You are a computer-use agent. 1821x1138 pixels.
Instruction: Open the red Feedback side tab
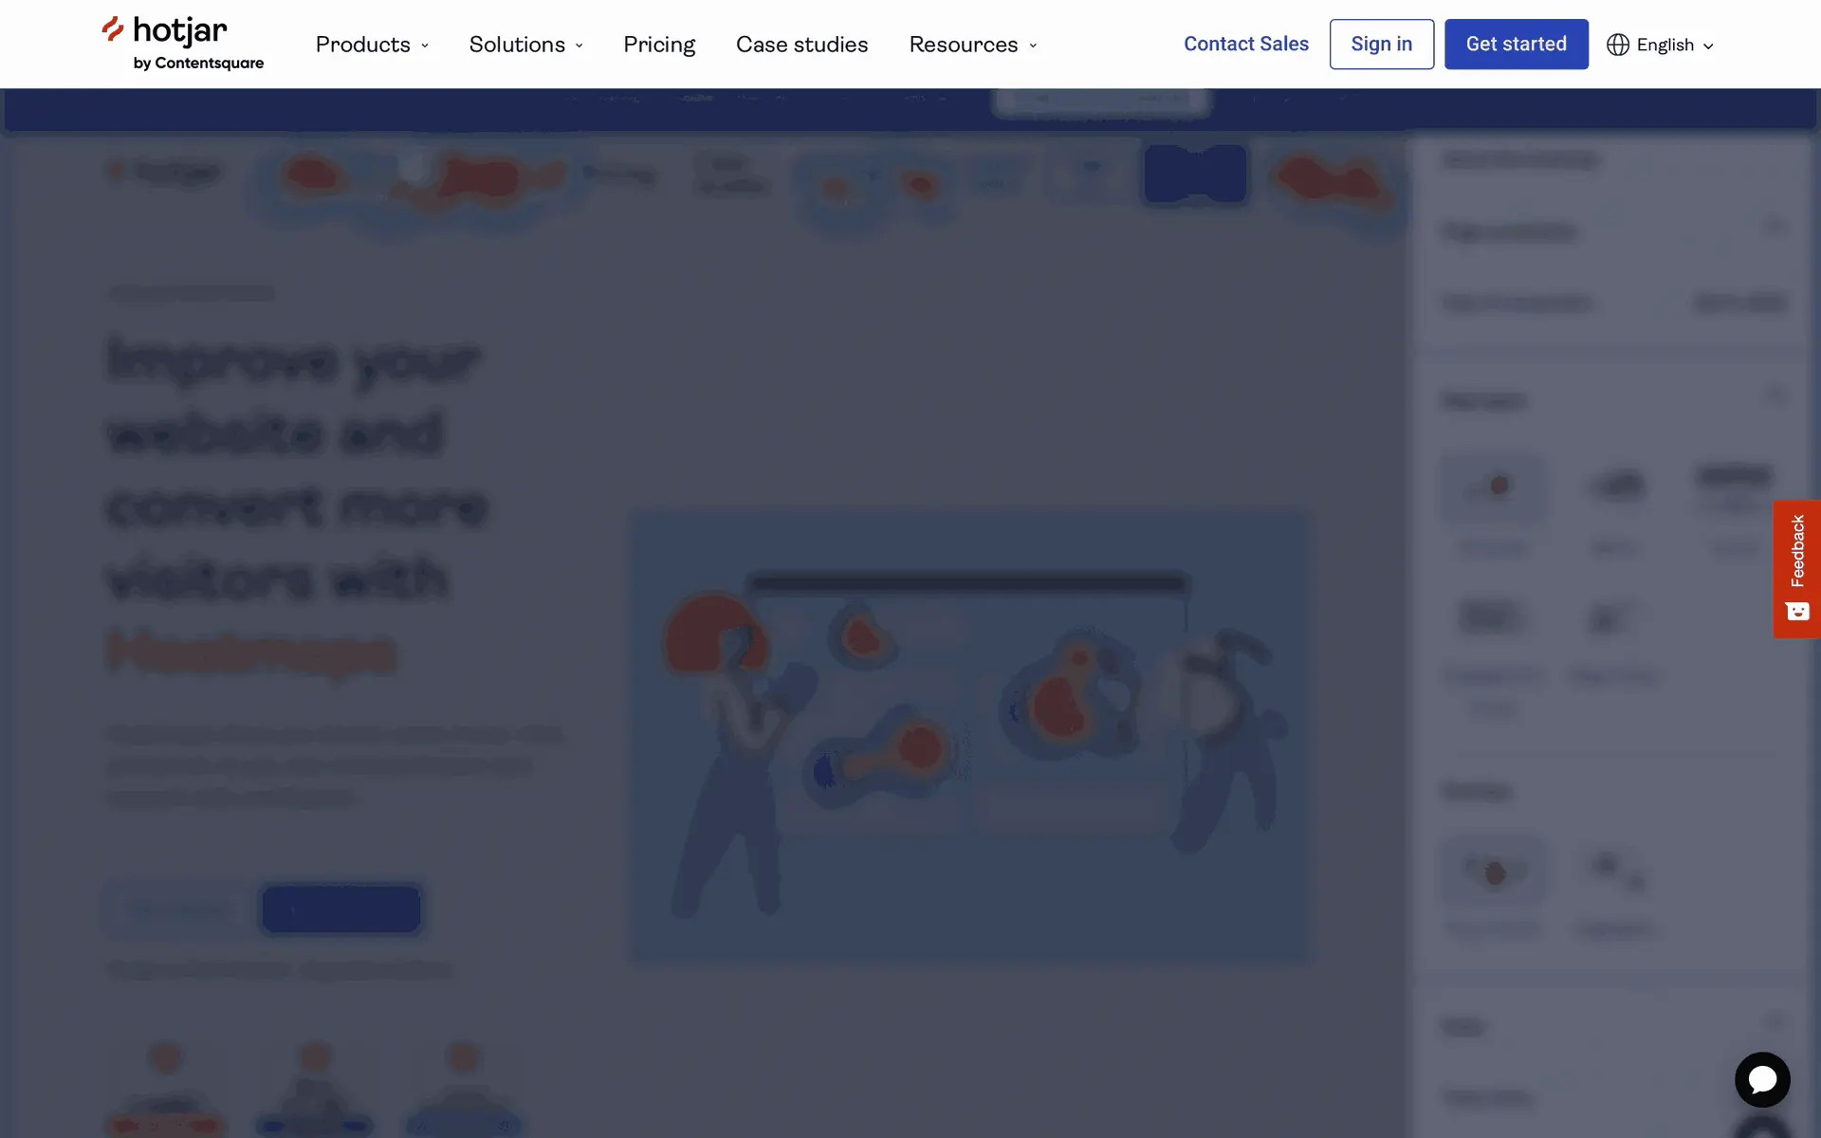pos(1797,550)
